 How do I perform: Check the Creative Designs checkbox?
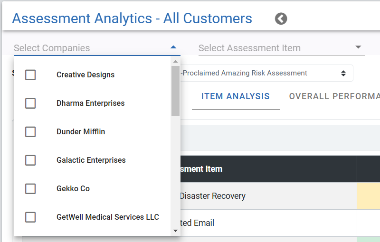pos(30,75)
